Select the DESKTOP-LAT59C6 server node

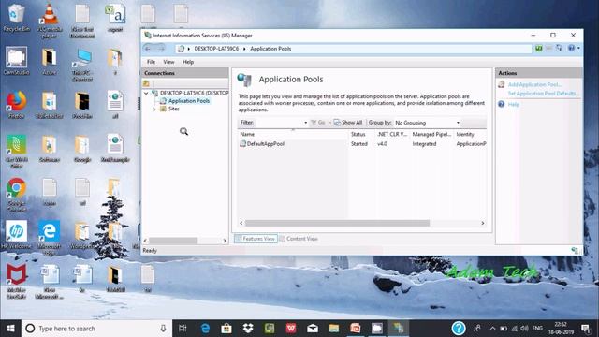coord(194,93)
